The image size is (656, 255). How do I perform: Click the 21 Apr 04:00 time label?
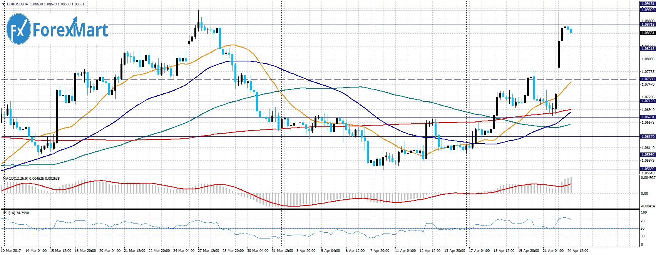553,251
